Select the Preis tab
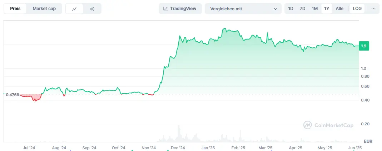This screenshot has height=151, width=382. [x=15, y=9]
